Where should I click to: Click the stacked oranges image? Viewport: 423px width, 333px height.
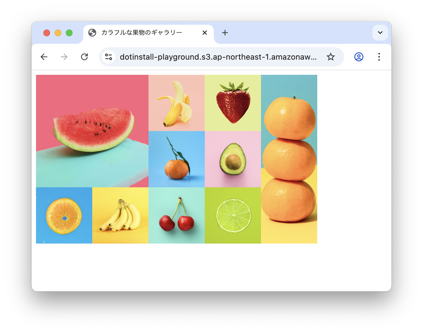click(x=289, y=159)
